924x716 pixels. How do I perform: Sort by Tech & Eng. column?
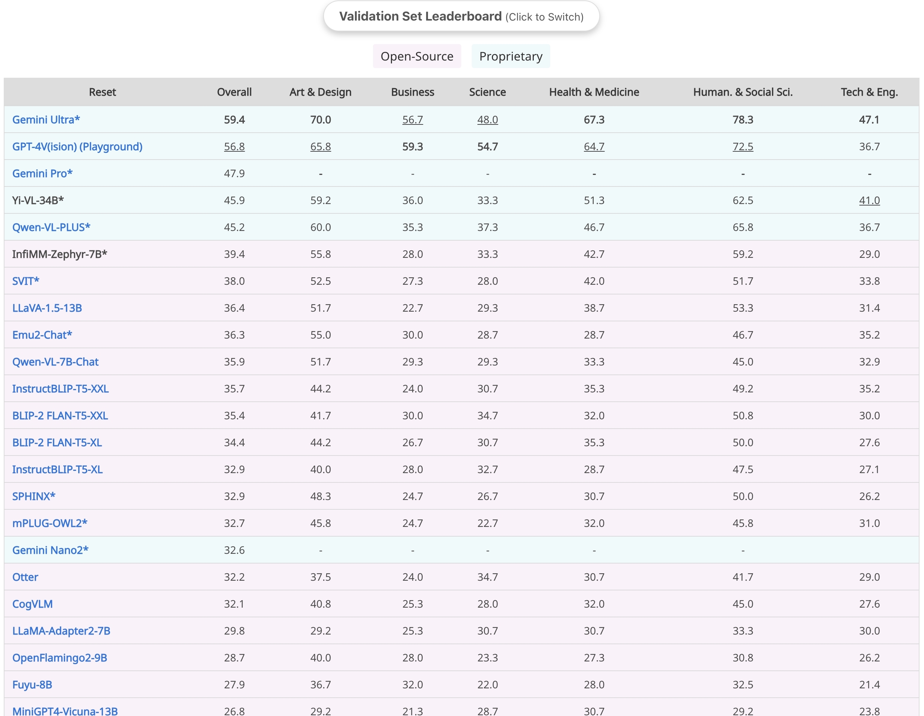click(x=869, y=92)
